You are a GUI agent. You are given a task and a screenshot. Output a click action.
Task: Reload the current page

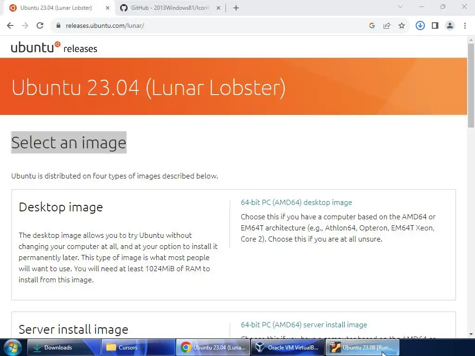[x=40, y=26]
